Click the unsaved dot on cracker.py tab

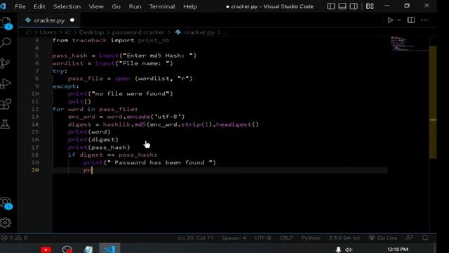pyautogui.click(x=72, y=20)
